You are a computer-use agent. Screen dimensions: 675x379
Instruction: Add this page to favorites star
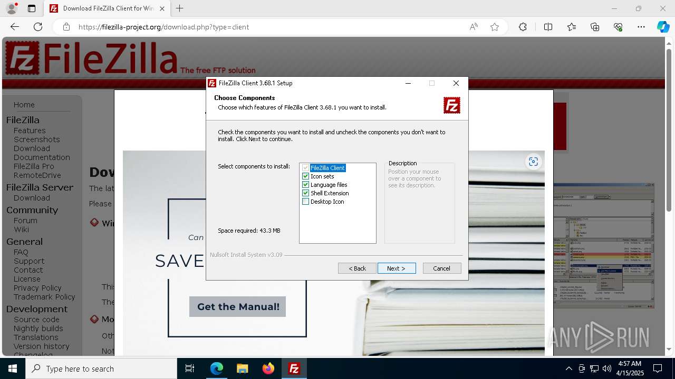[495, 27]
